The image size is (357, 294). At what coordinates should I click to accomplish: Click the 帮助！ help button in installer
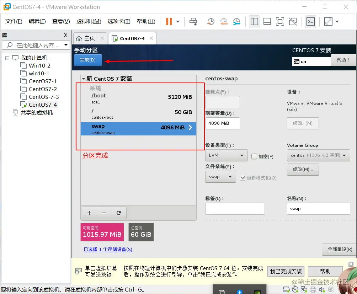click(x=343, y=60)
